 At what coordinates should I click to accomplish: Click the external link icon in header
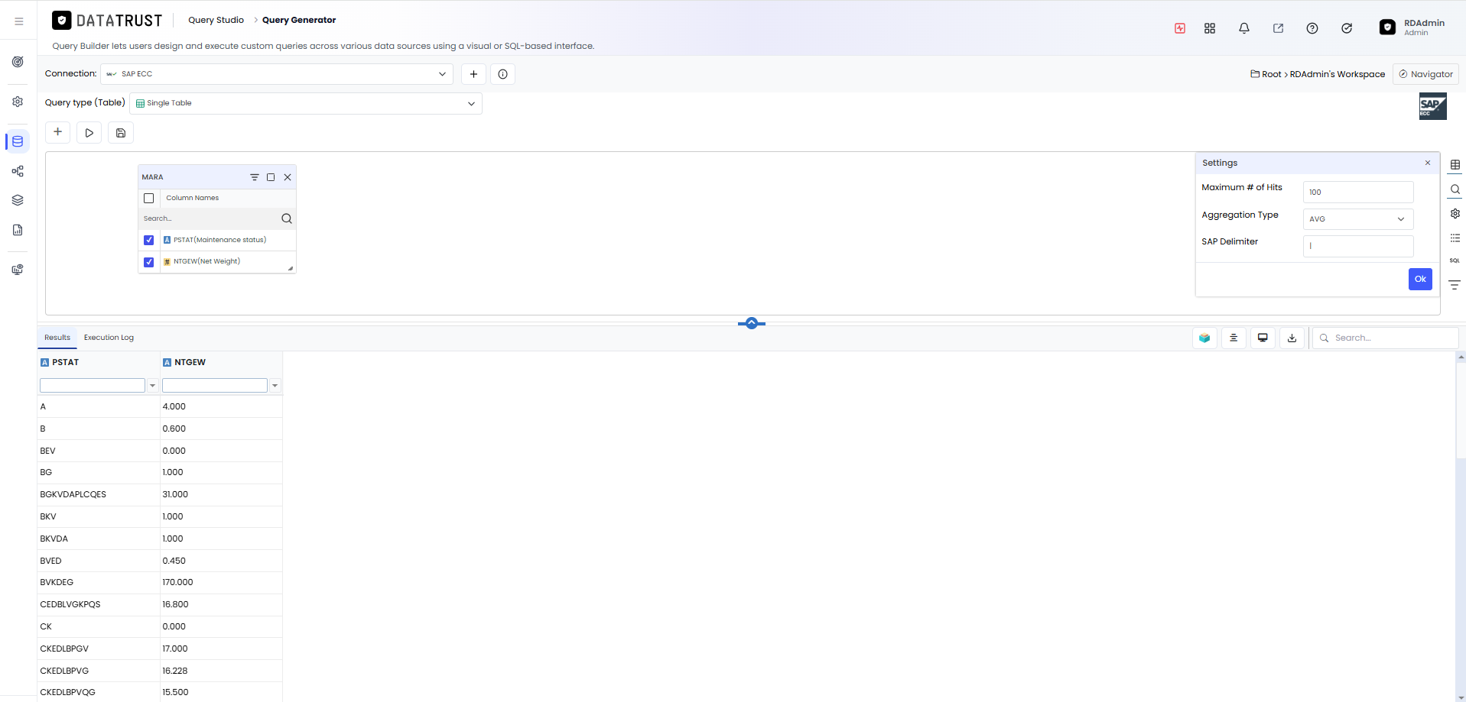coord(1278,28)
